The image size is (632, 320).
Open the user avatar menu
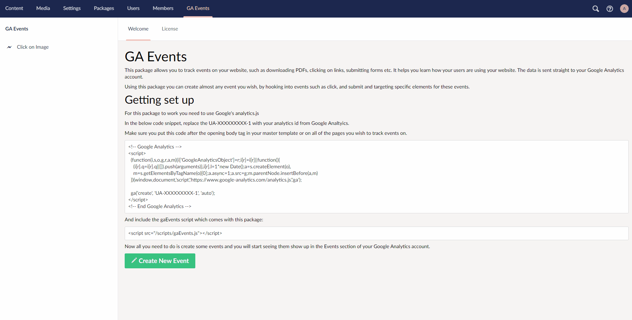tap(624, 9)
